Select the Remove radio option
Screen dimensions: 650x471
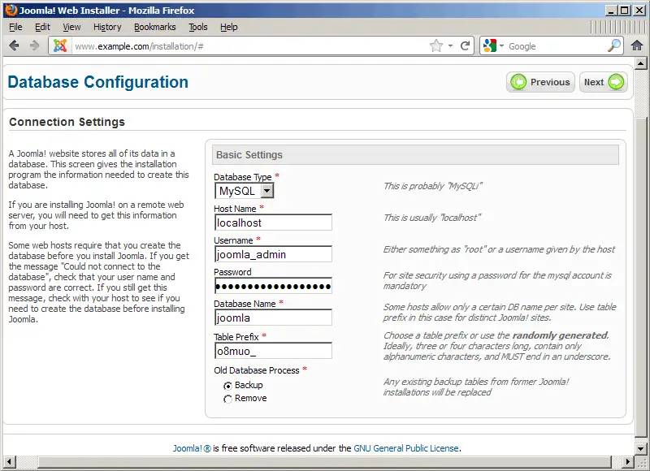(x=227, y=399)
